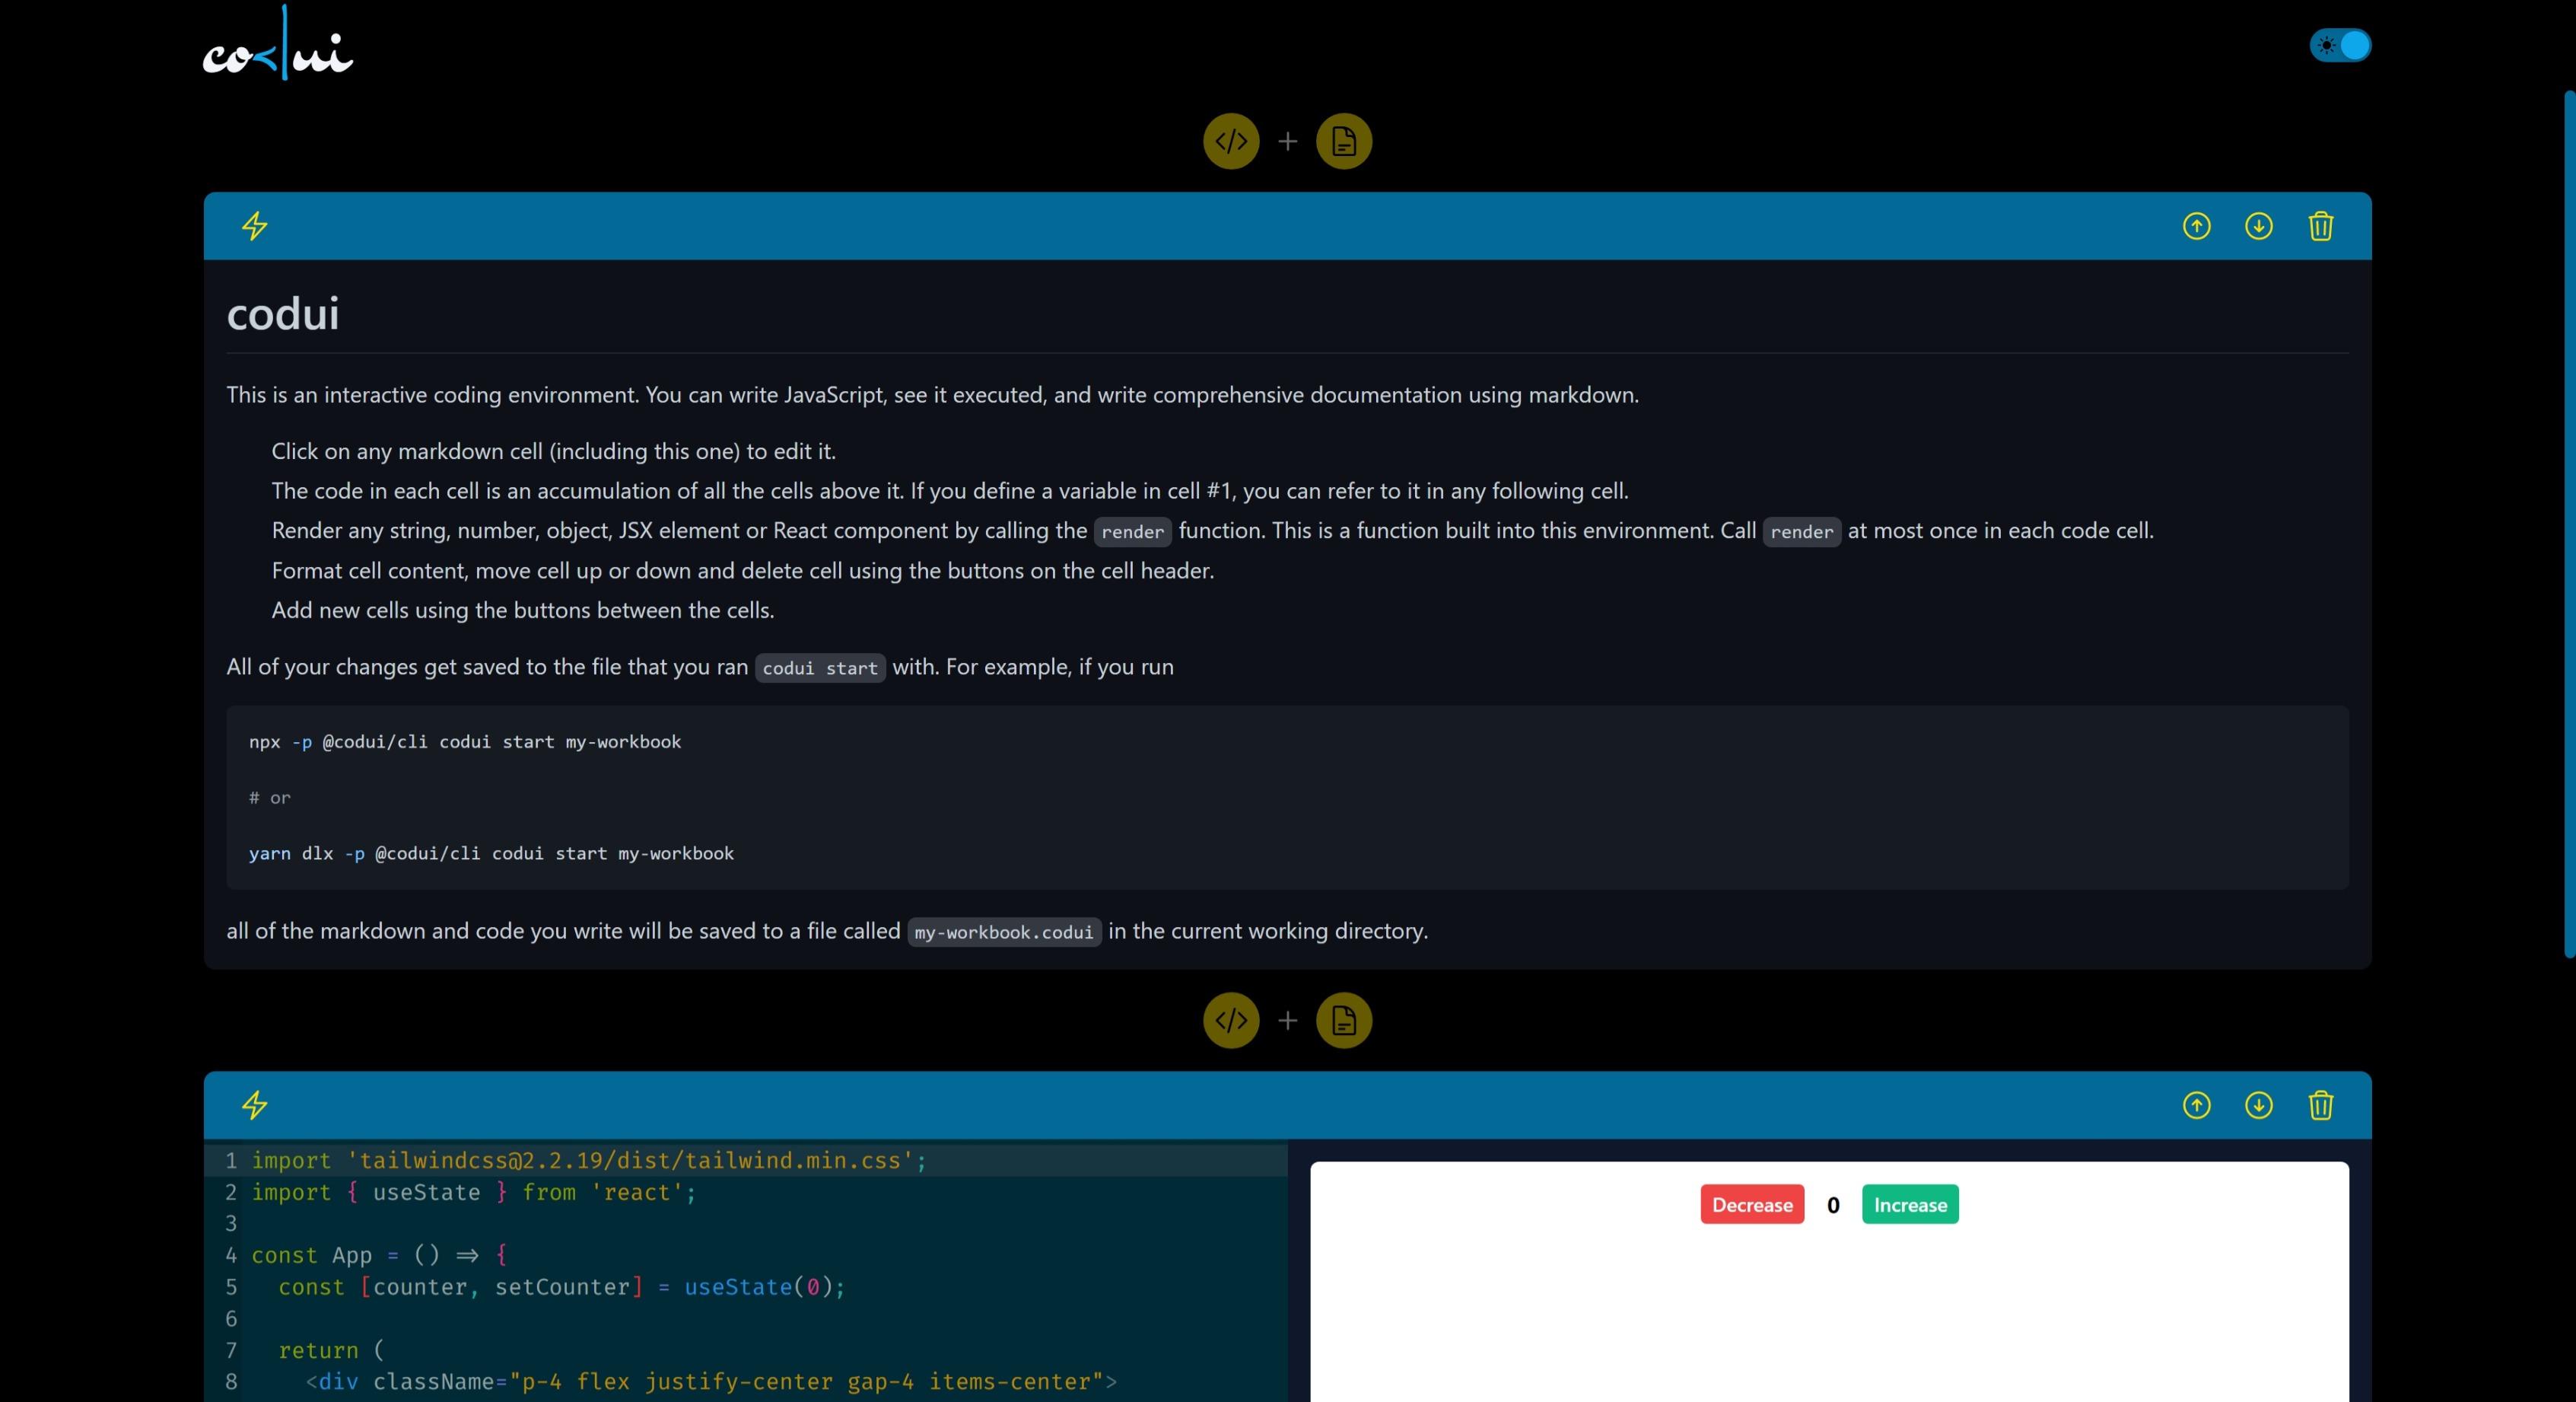
Task: Click the npx command code block
Action: (465, 741)
